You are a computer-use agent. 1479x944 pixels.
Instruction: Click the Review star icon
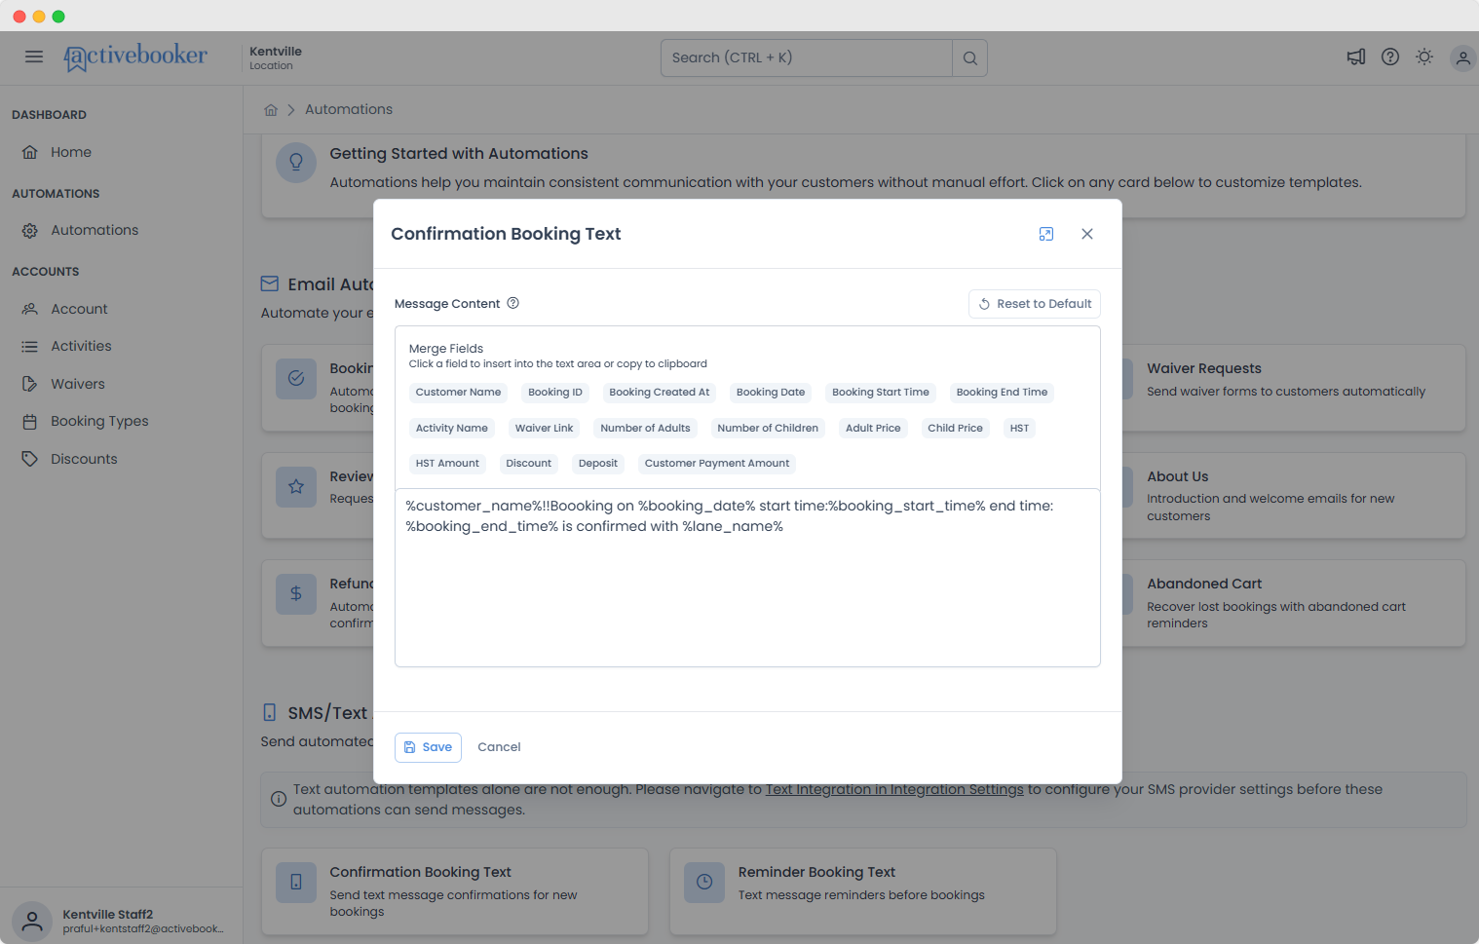296,486
